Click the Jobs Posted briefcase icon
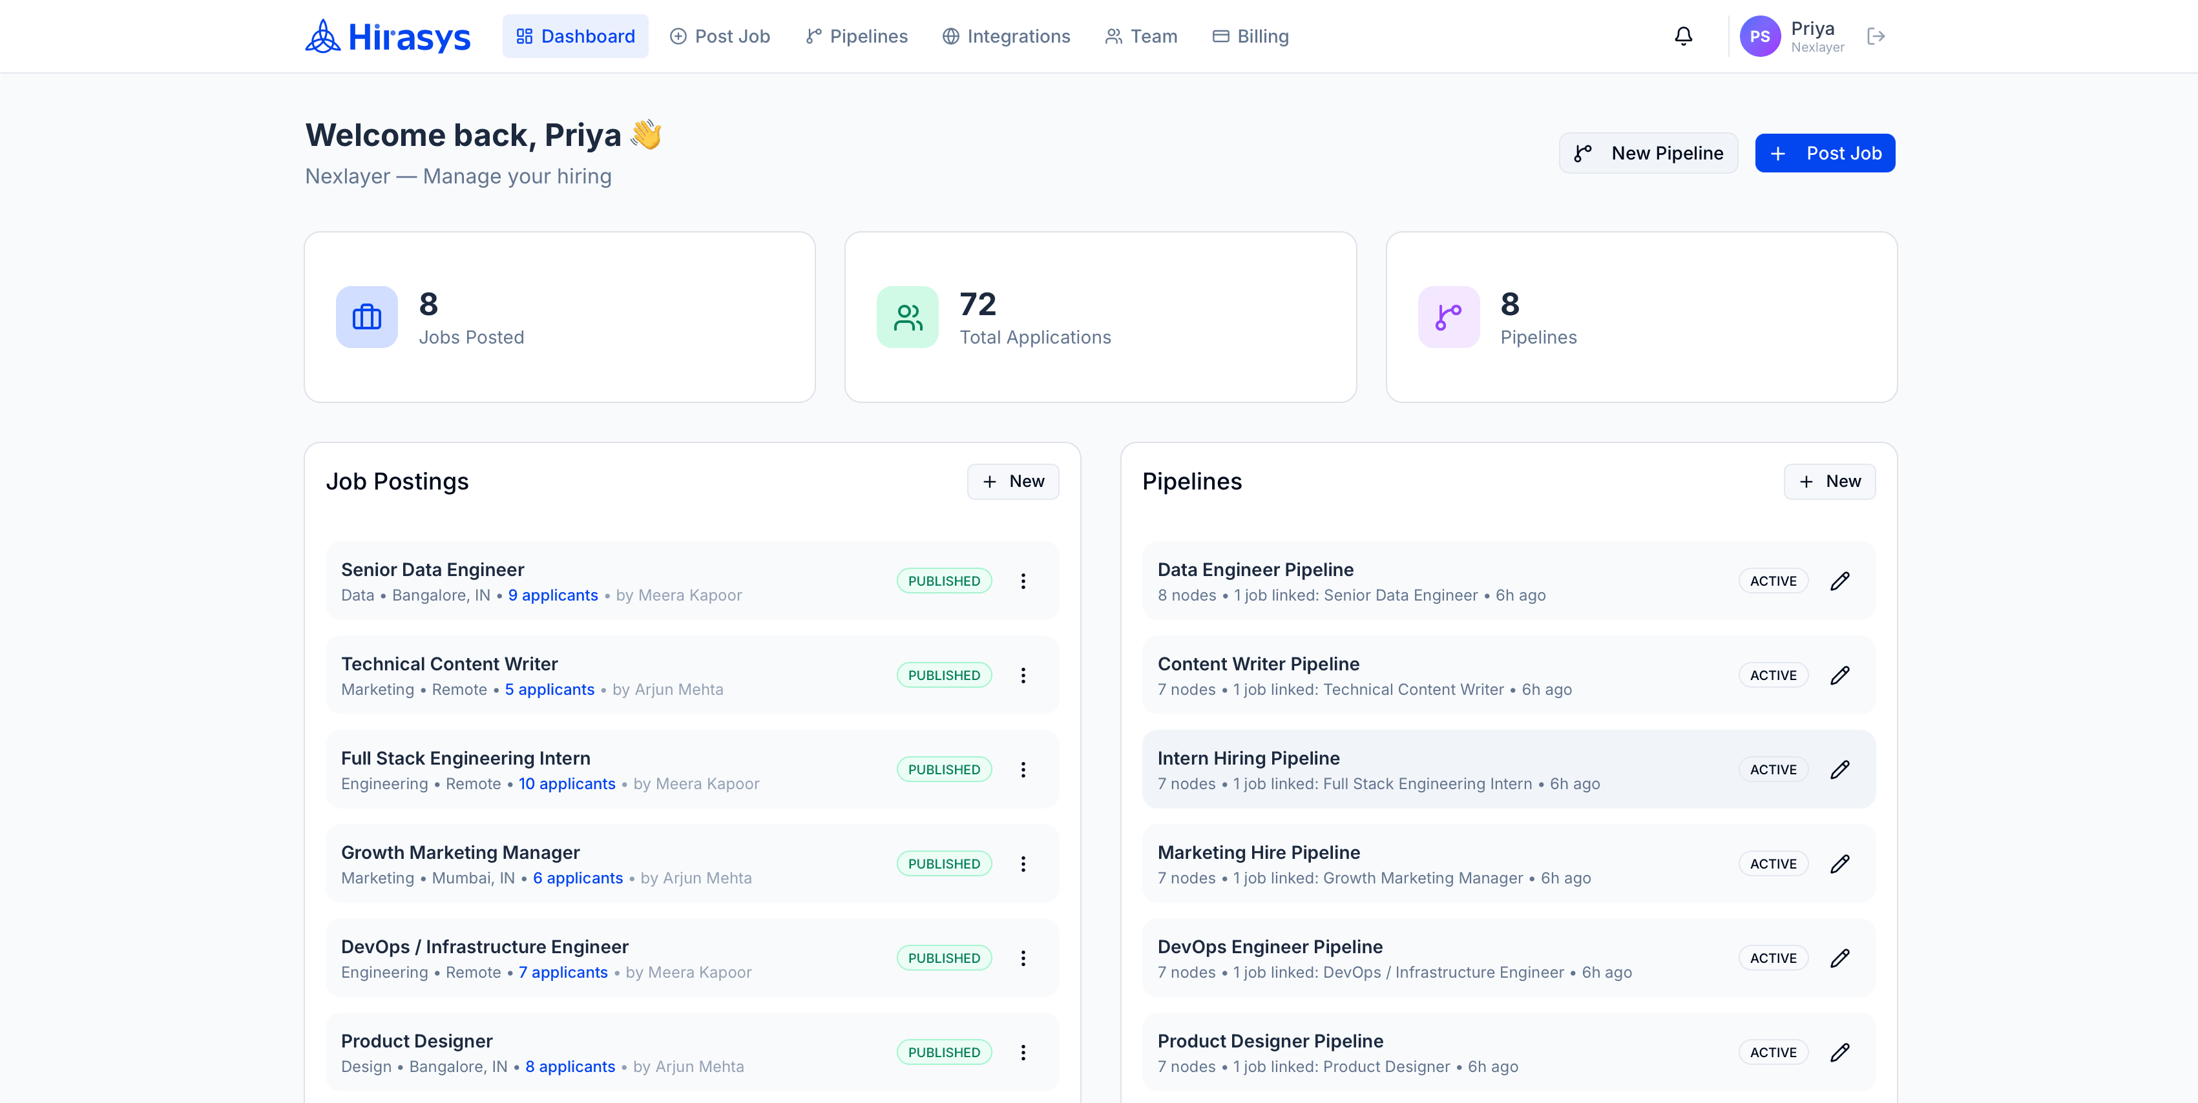The height and width of the screenshot is (1103, 2198). point(366,316)
